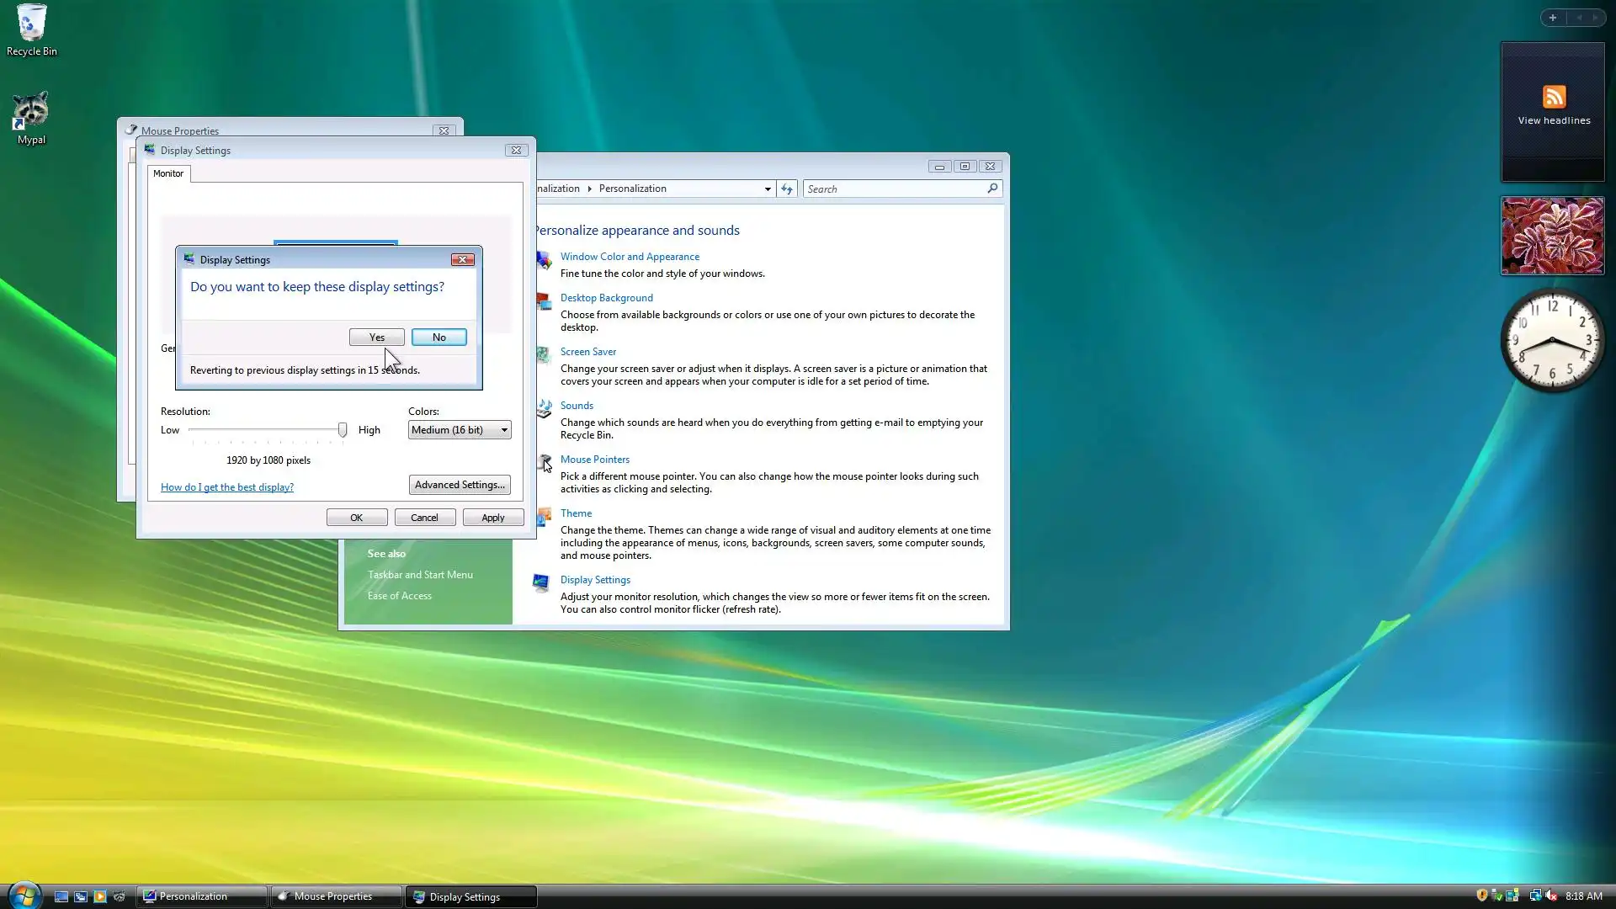This screenshot has height=909, width=1616.
Task: Switch to Mouse Properties taskbar item
Action: (x=335, y=896)
